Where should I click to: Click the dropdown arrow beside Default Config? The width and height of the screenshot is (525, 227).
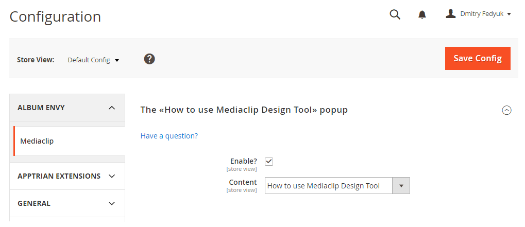(x=117, y=61)
